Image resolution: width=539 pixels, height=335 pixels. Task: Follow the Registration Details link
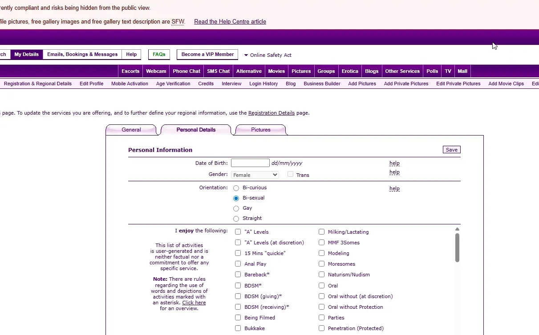coord(272,113)
